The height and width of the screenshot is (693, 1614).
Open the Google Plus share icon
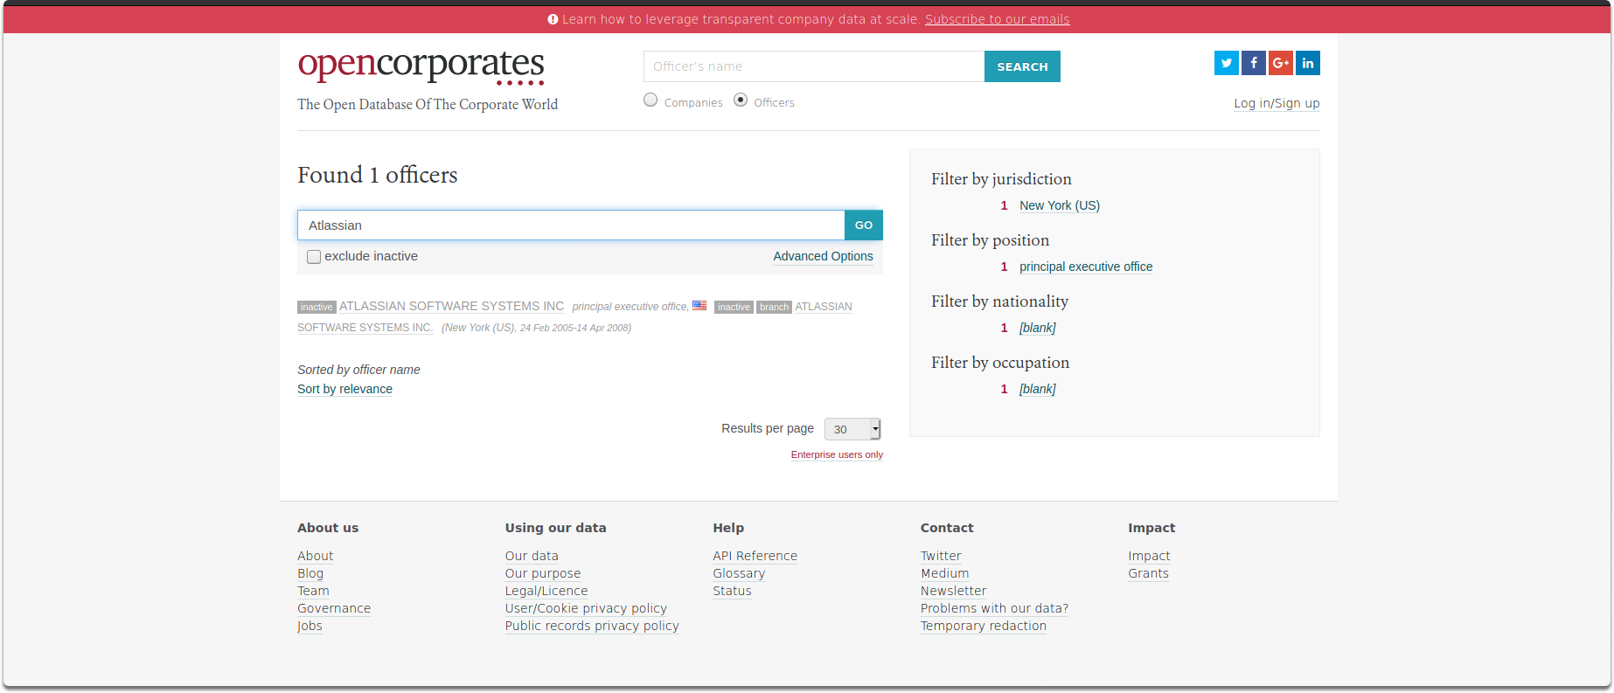1280,63
